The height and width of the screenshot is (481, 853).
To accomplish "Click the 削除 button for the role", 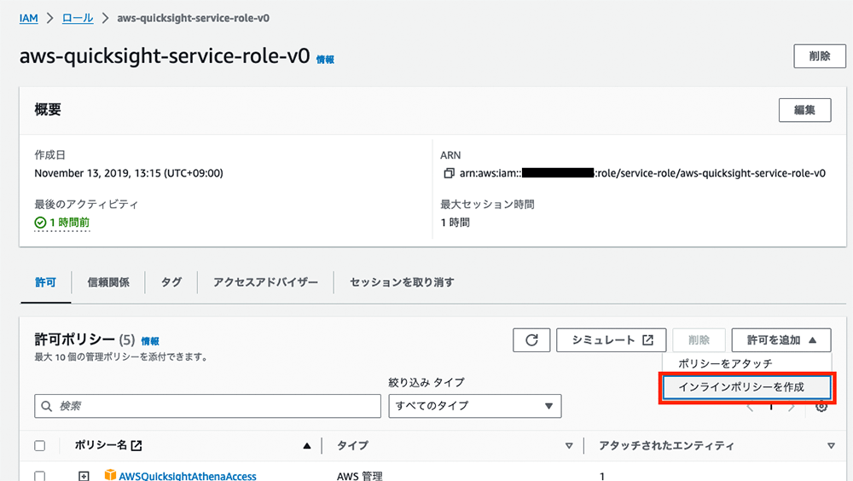I will pos(819,56).
